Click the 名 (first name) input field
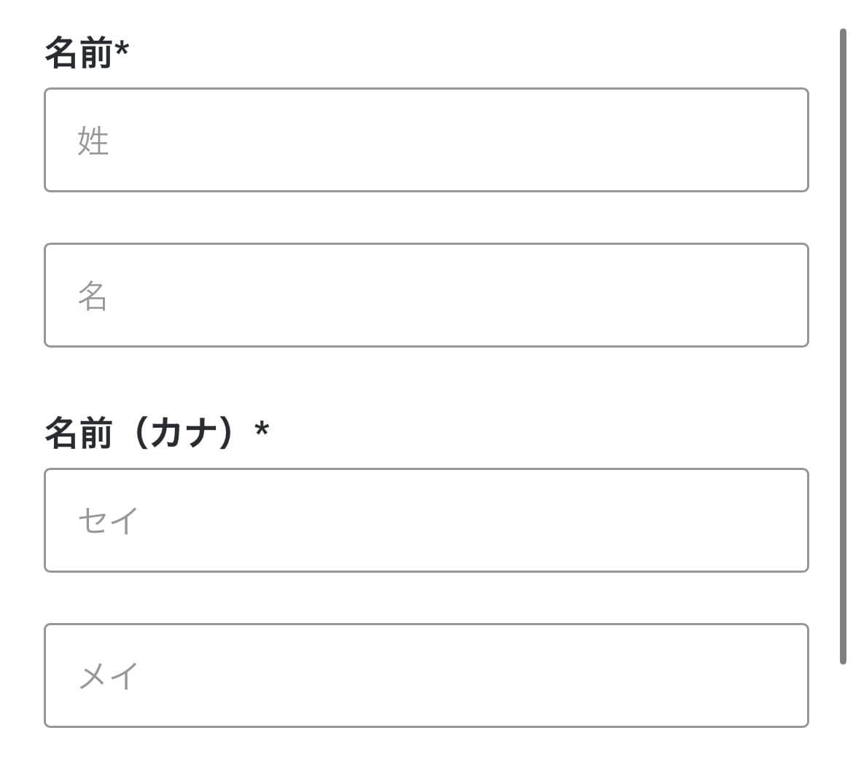The height and width of the screenshot is (768, 853). tap(426, 295)
